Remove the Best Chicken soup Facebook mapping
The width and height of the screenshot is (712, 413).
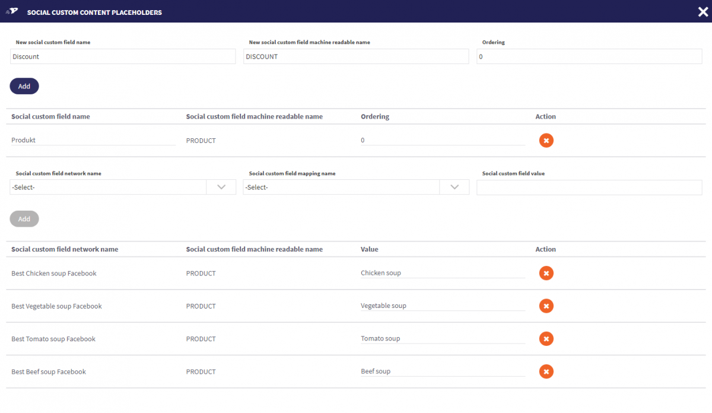[546, 274]
